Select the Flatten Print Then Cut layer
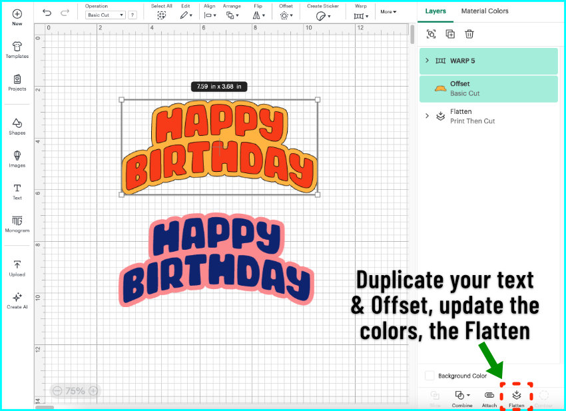This screenshot has width=566, height=411. point(488,117)
